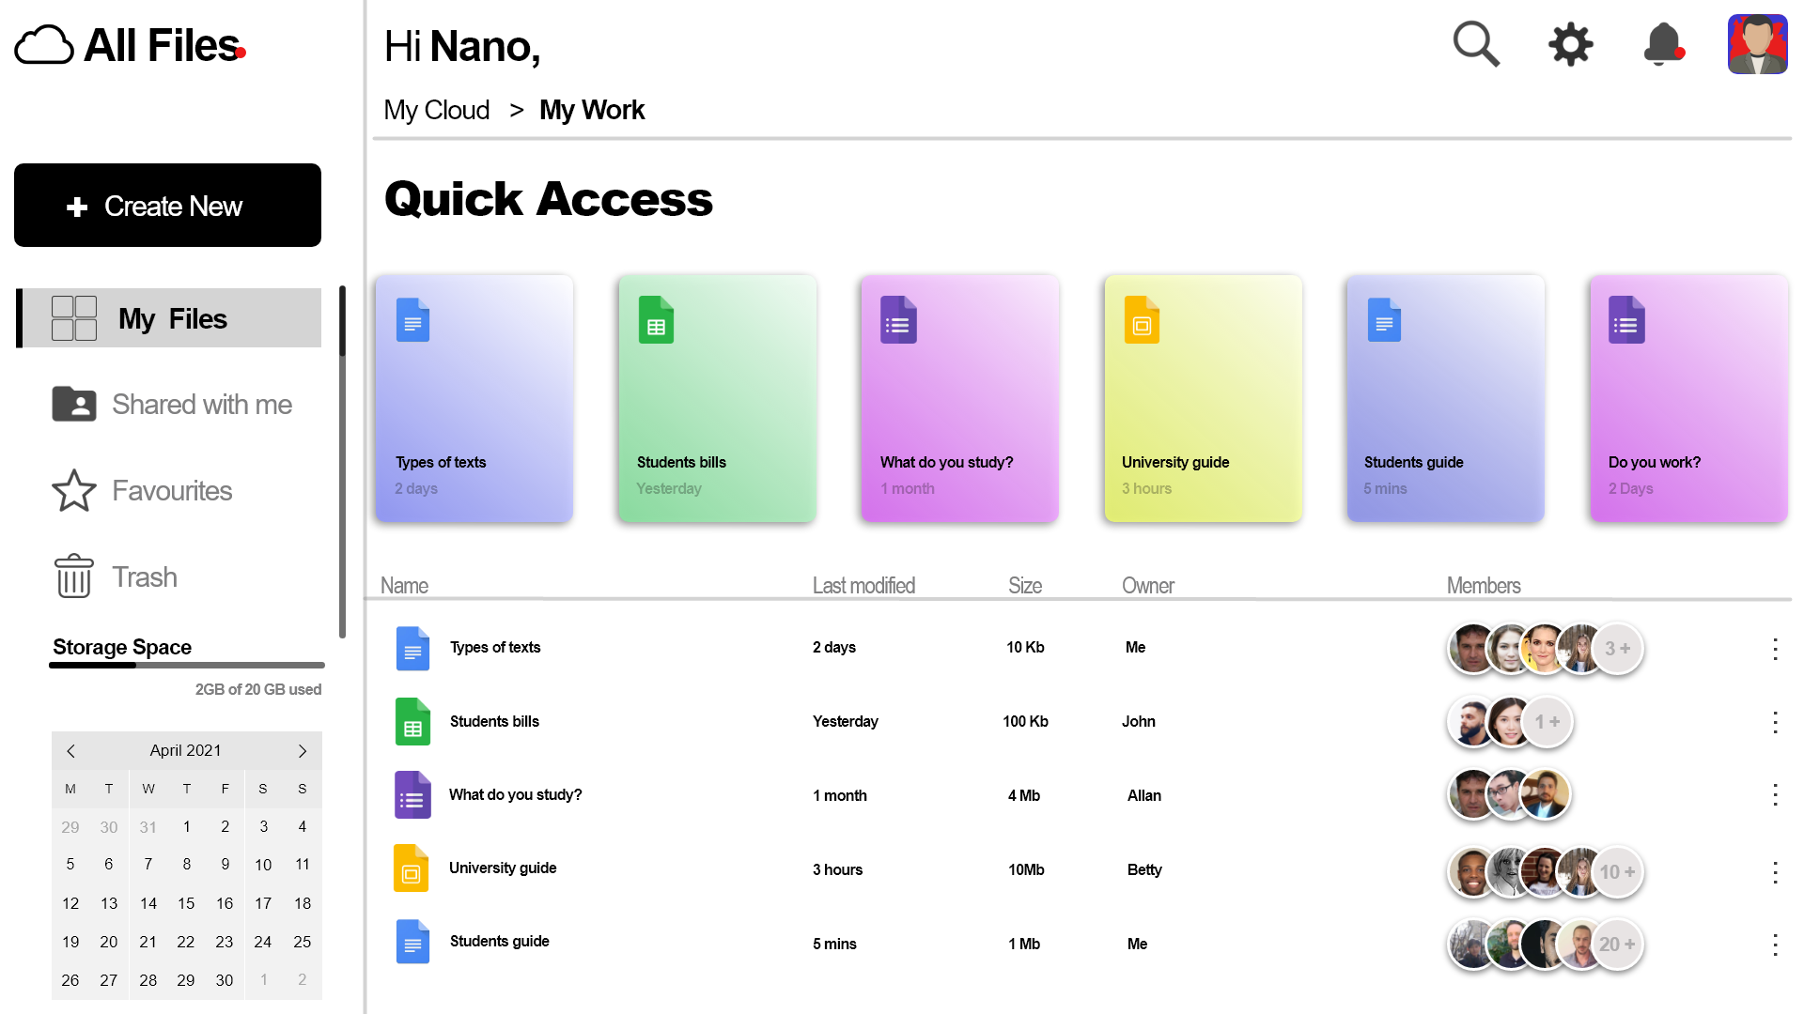This screenshot has width=1804, height=1014.
Task: Open the Shared with me section
Action: [x=201, y=404]
